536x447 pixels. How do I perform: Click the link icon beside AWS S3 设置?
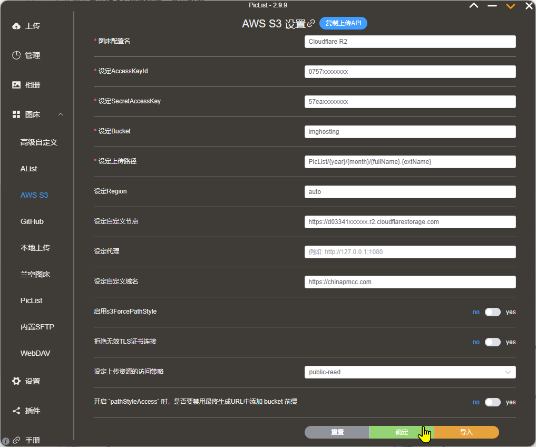point(311,23)
